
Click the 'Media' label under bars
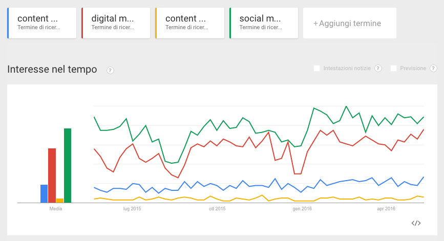(x=56, y=209)
